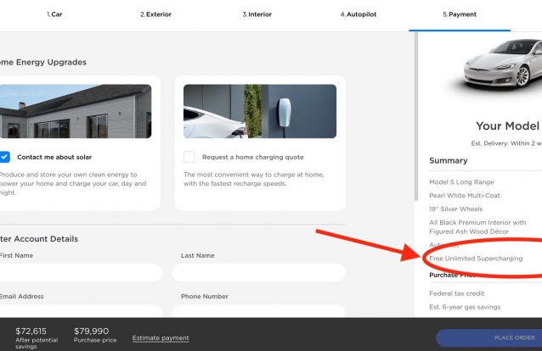Select the Federal tax credit line
This screenshot has height=351, width=542.
point(456,293)
